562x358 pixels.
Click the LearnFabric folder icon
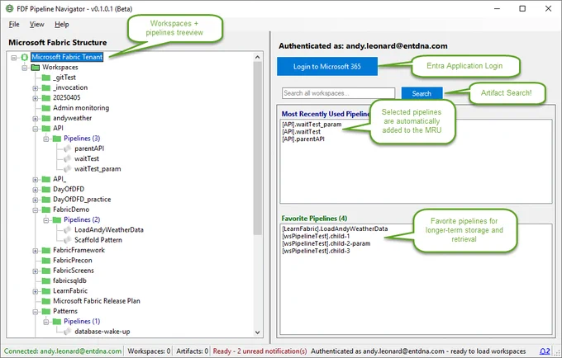pos(46,290)
